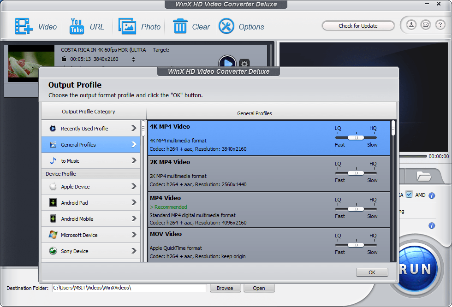452x307 pixels.
Task: Click the Clear trash can icon
Action: point(180,26)
